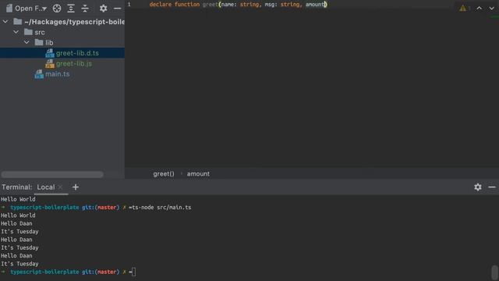Hide the terminal panel

pos(492,187)
